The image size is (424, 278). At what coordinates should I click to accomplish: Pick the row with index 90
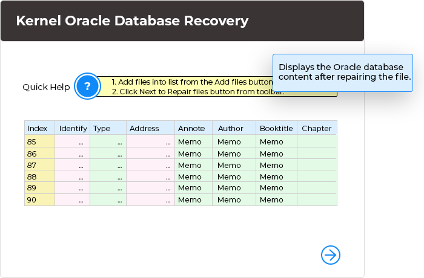[39, 199]
